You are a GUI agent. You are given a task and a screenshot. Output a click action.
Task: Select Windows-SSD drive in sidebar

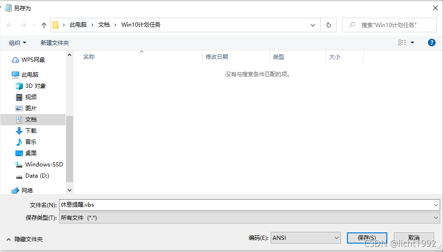tap(39, 164)
